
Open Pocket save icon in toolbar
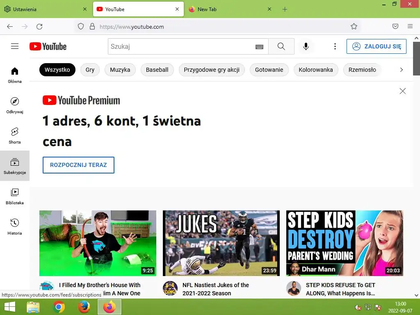click(x=395, y=26)
